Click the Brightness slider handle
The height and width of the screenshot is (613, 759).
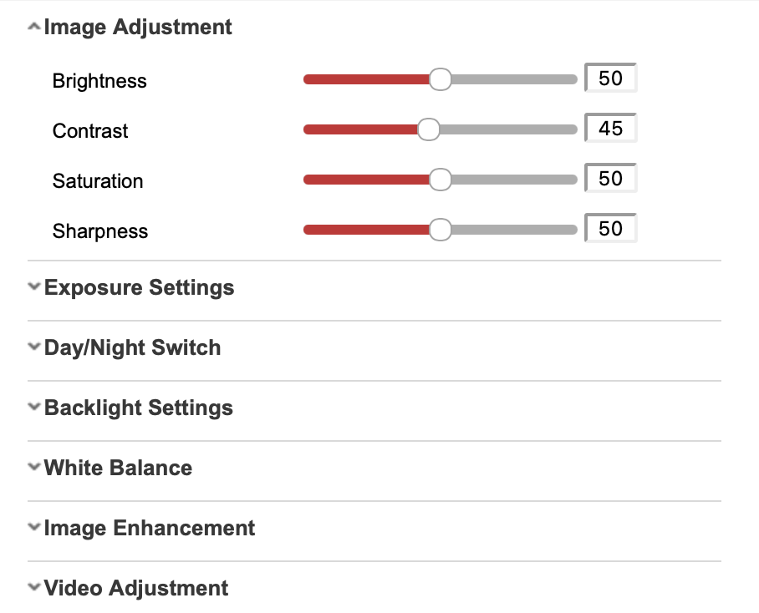[x=440, y=79]
